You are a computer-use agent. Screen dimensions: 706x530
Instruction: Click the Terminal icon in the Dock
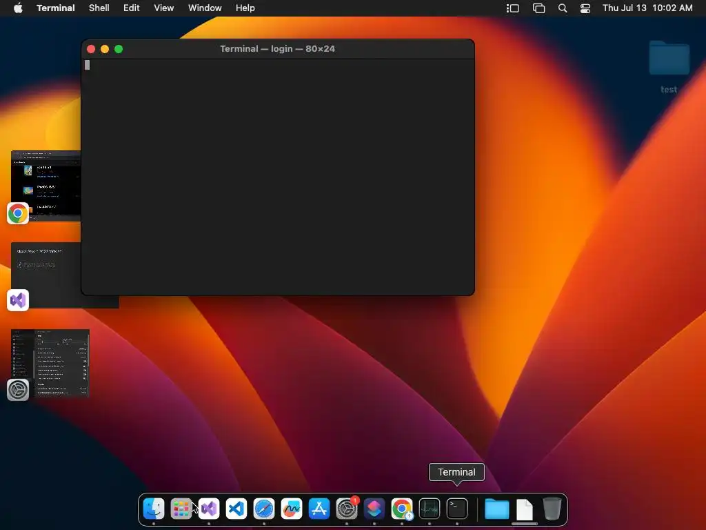click(x=457, y=509)
